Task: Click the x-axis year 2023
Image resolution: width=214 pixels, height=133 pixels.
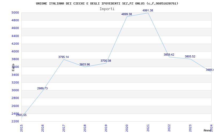Action: [190, 128]
